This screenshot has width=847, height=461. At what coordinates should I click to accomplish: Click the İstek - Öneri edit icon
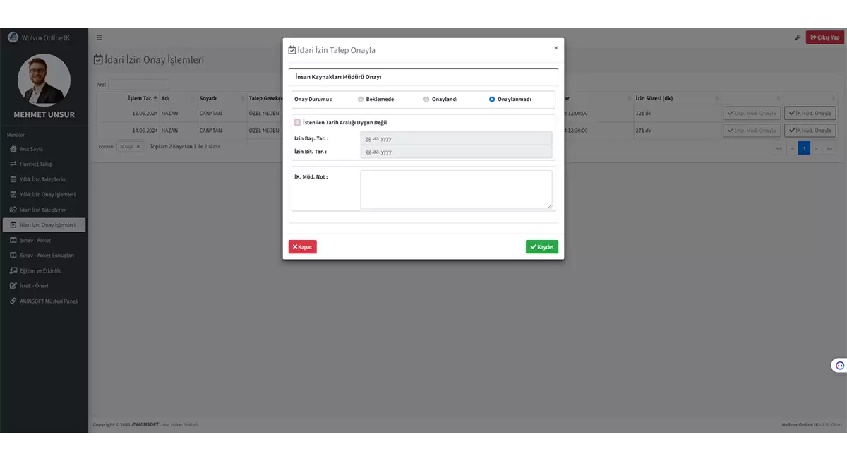[x=13, y=286]
